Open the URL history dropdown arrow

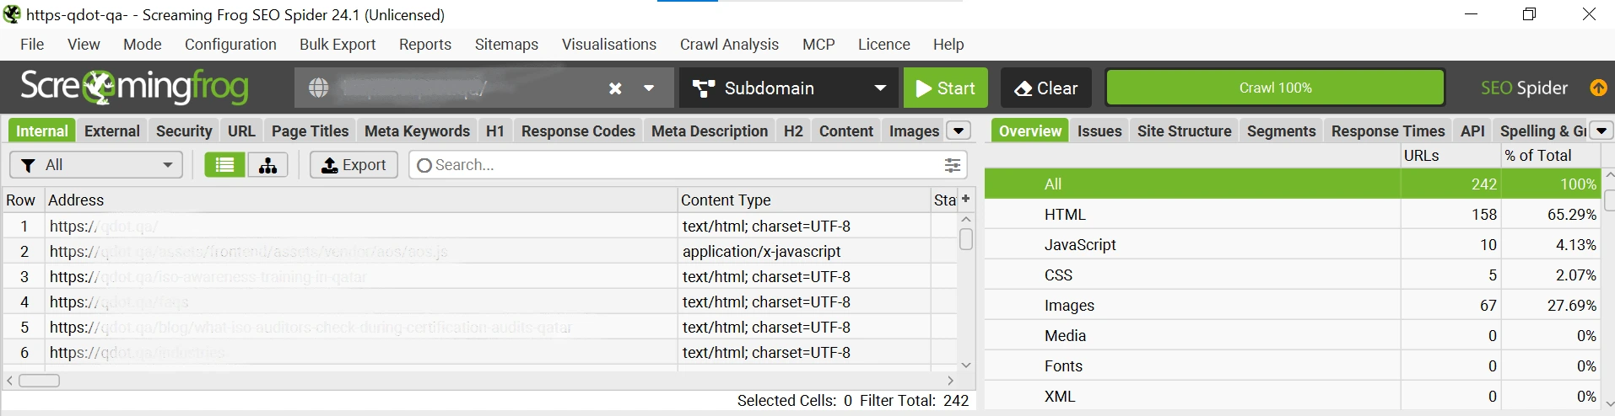649,88
